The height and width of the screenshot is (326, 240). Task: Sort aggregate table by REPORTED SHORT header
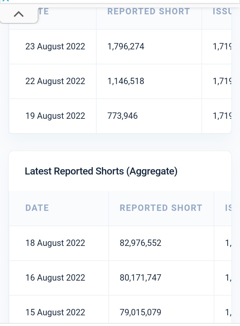[161, 208]
